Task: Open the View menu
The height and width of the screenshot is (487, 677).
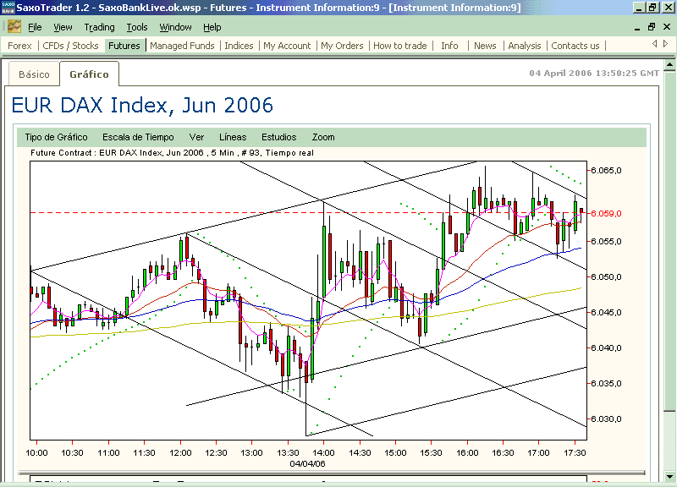Action: 63,27
